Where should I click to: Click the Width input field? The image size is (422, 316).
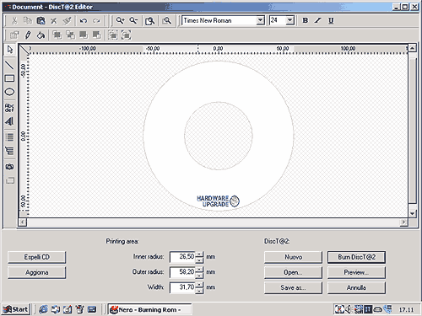[x=183, y=287]
